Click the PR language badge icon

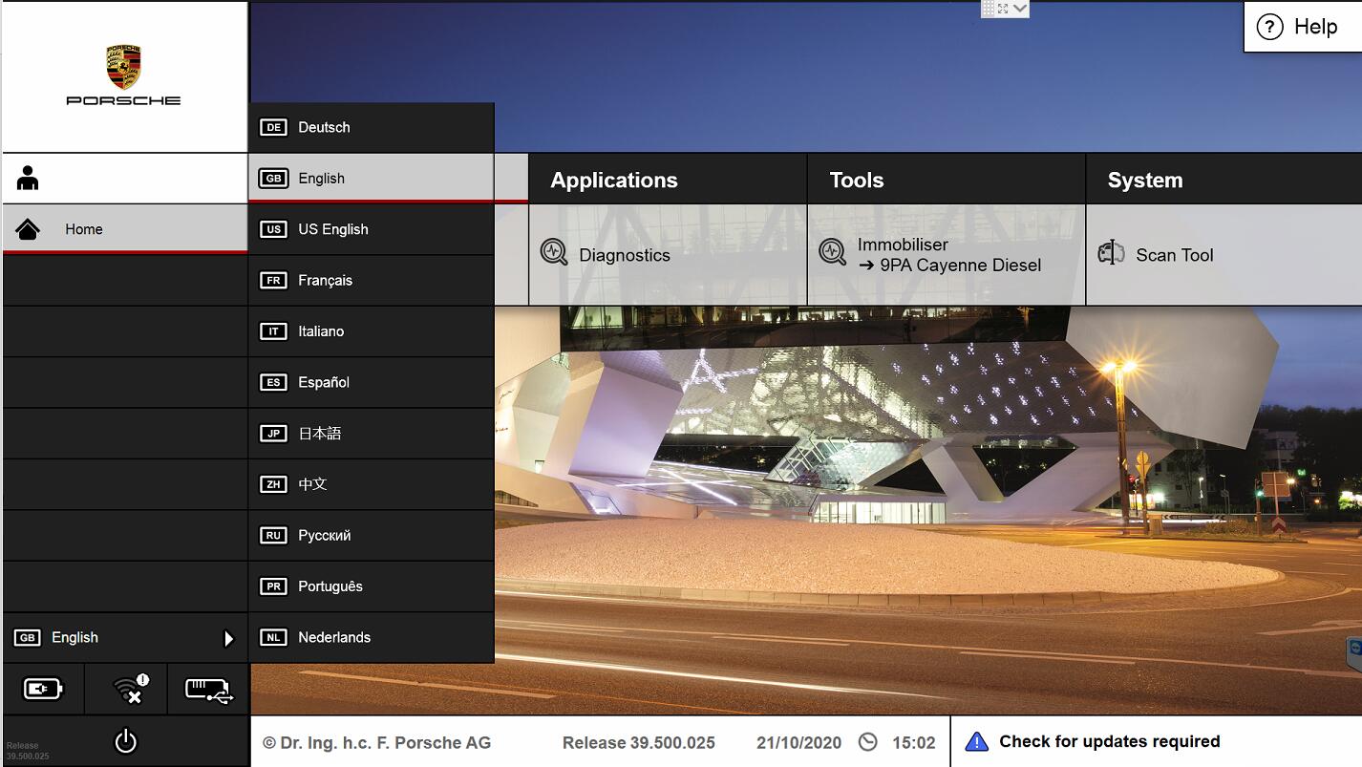click(273, 586)
